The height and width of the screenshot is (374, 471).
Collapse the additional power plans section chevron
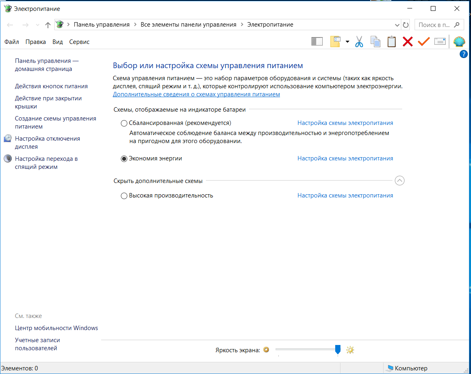tap(400, 181)
